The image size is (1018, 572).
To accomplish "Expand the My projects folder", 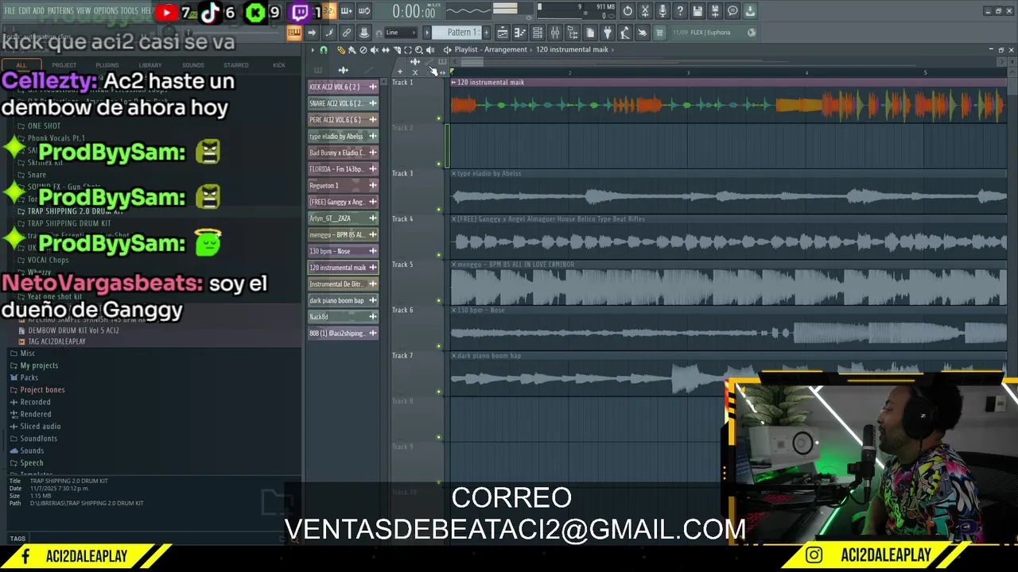I will (x=39, y=365).
